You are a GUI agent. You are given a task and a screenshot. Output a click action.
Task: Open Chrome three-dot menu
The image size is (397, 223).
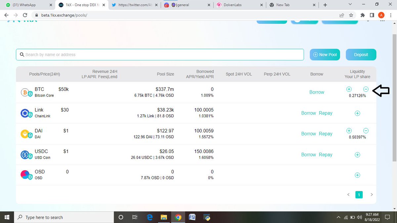coord(390,15)
